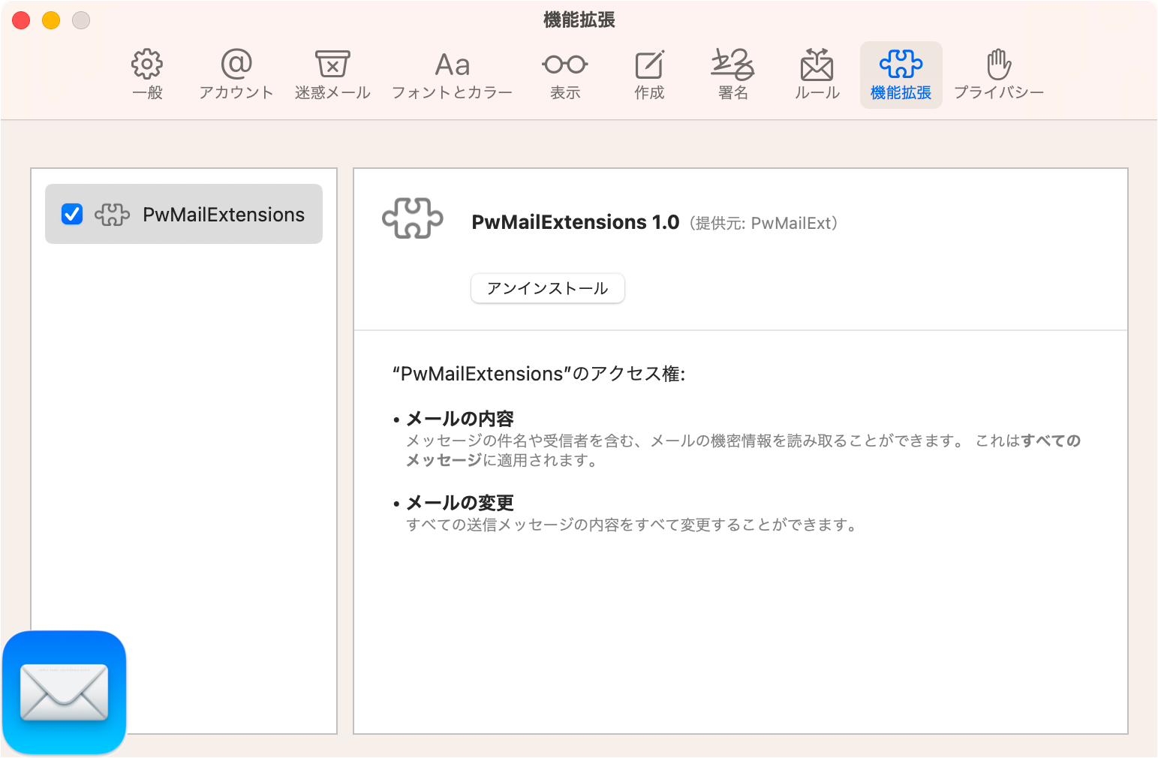Screen dimensions: 1158x758
Task: Switch to アカウント settings
Action: [236, 73]
